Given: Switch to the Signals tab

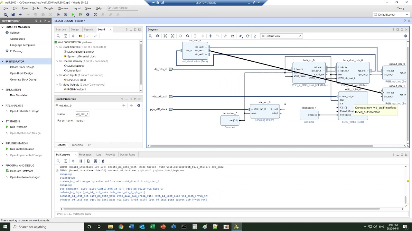Looking at the screenshot, I should (89, 30).
